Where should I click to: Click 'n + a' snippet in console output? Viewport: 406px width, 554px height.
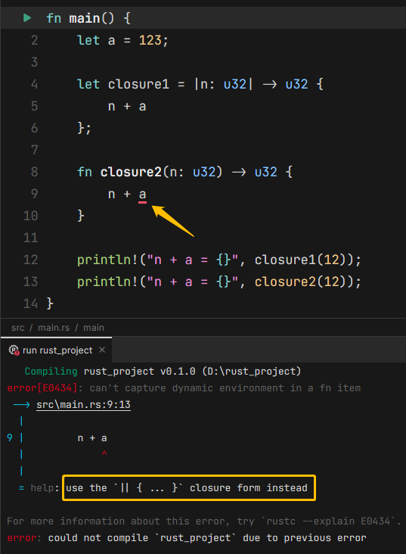coord(92,438)
